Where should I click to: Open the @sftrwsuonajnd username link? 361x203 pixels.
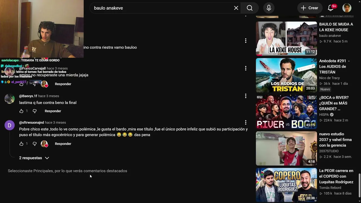(x=32, y=122)
